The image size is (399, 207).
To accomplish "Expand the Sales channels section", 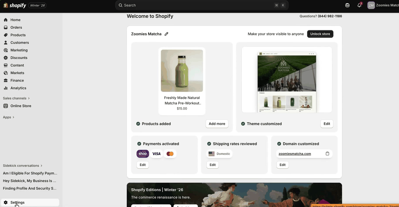I will [x=17, y=98].
